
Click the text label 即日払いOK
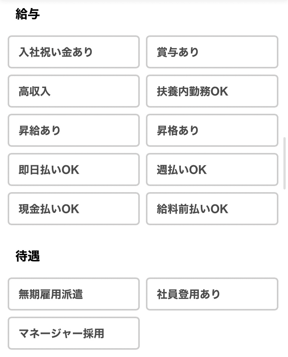(x=49, y=170)
